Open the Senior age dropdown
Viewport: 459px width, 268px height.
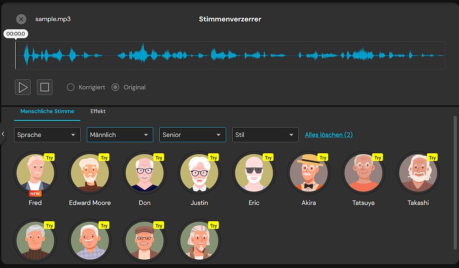[193, 134]
